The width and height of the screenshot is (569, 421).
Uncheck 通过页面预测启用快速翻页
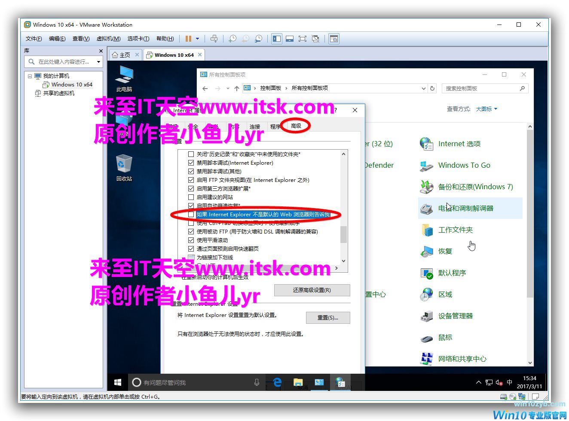[x=191, y=249]
